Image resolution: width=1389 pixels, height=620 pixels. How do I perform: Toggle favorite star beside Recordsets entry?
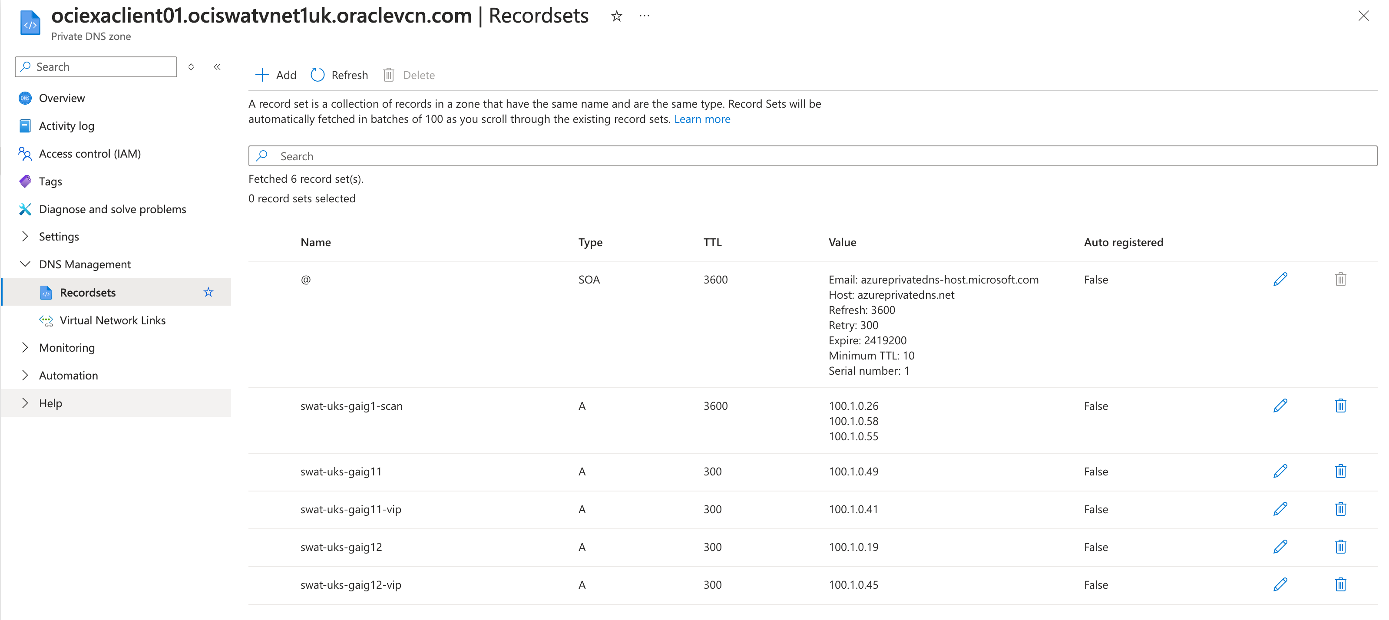[x=208, y=292]
